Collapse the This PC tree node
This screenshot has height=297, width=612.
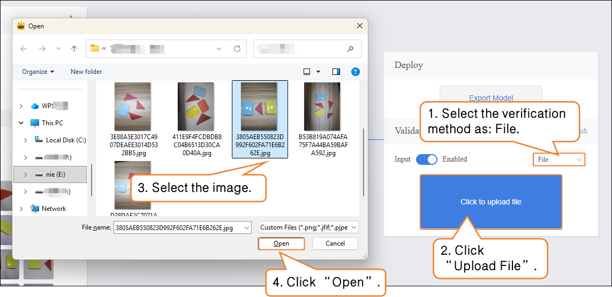21,123
